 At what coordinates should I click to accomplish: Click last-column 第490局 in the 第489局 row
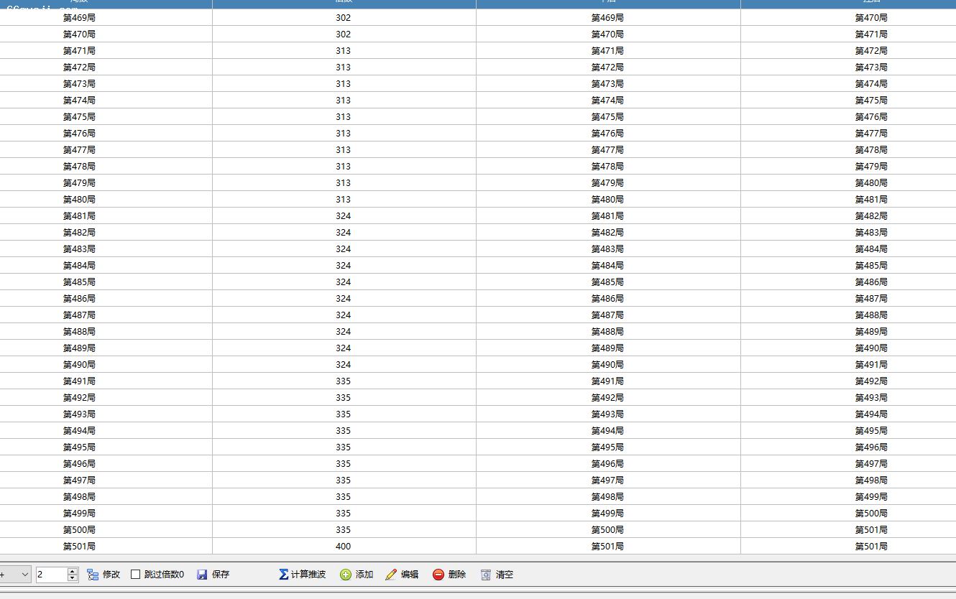(871, 348)
